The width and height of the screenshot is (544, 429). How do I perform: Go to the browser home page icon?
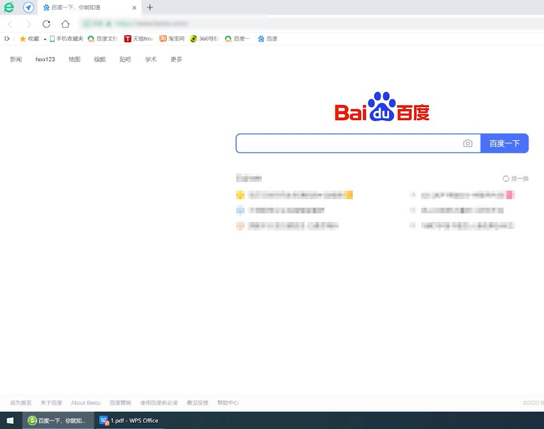point(65,24)
